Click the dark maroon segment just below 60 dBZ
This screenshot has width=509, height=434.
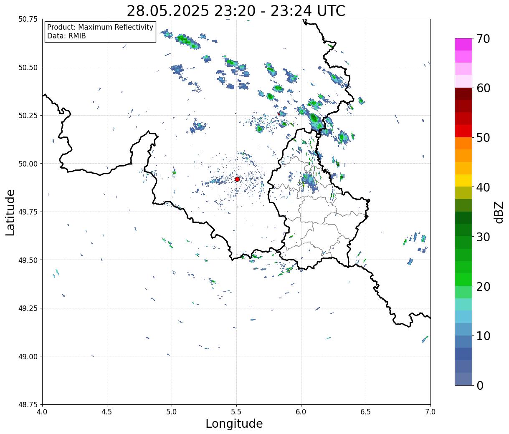click(463, 94)
